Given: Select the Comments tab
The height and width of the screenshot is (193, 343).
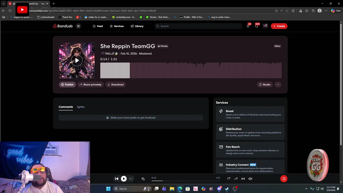Looking at the screenshot, I should [66, 107].
